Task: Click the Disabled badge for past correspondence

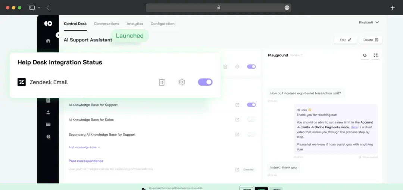Action: [248, 170]
